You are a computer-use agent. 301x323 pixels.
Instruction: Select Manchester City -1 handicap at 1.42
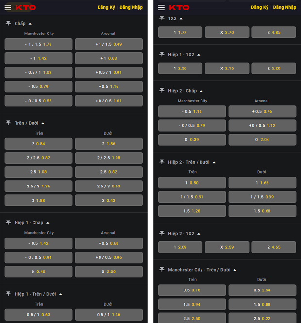point(38,58)
